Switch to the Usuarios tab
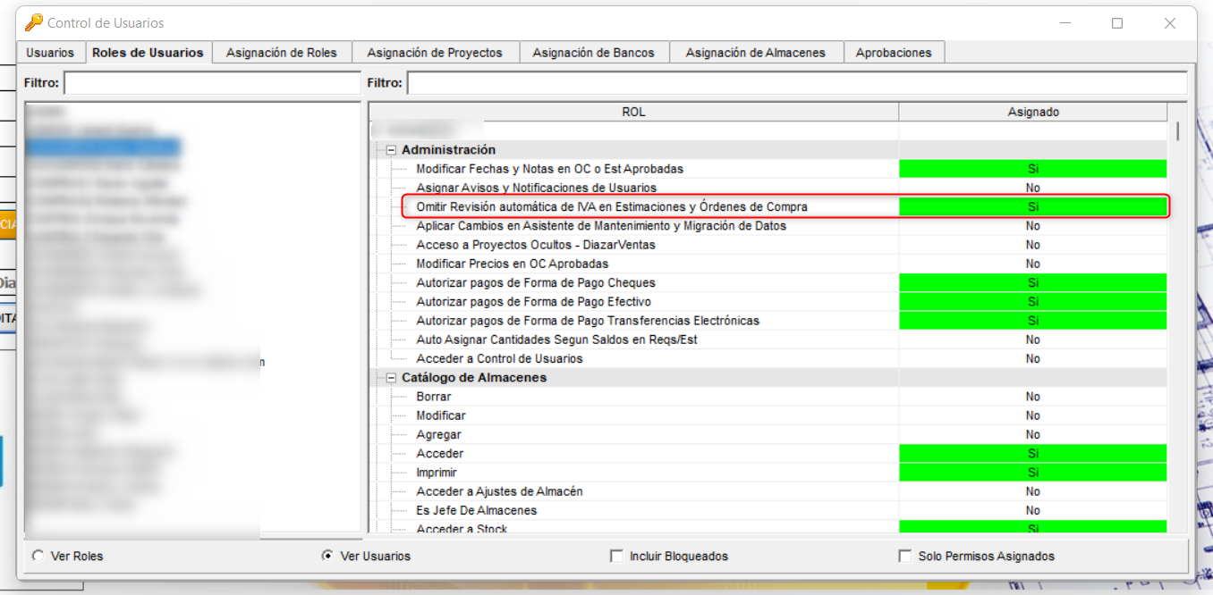The height and width of the screenshot is (595, 1213). [x=50, y=52]
